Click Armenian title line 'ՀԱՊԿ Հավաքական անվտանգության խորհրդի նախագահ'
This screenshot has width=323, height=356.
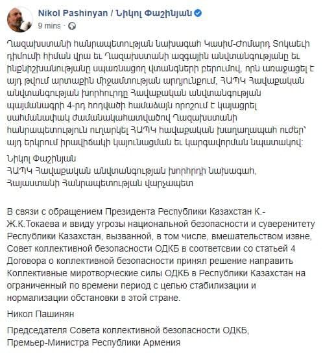click(x=132, y=171)
